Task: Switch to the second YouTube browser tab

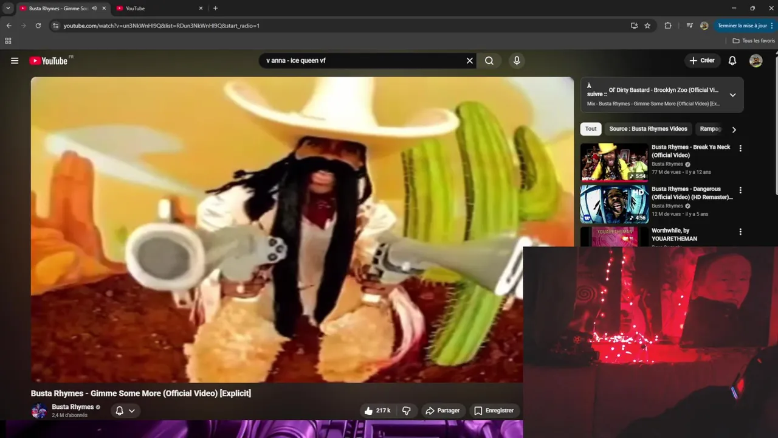Action: click(160, 9)
